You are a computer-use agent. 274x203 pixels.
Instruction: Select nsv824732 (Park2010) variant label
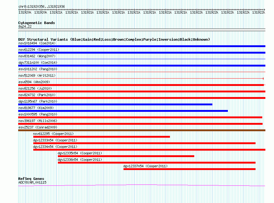(37, 95)
